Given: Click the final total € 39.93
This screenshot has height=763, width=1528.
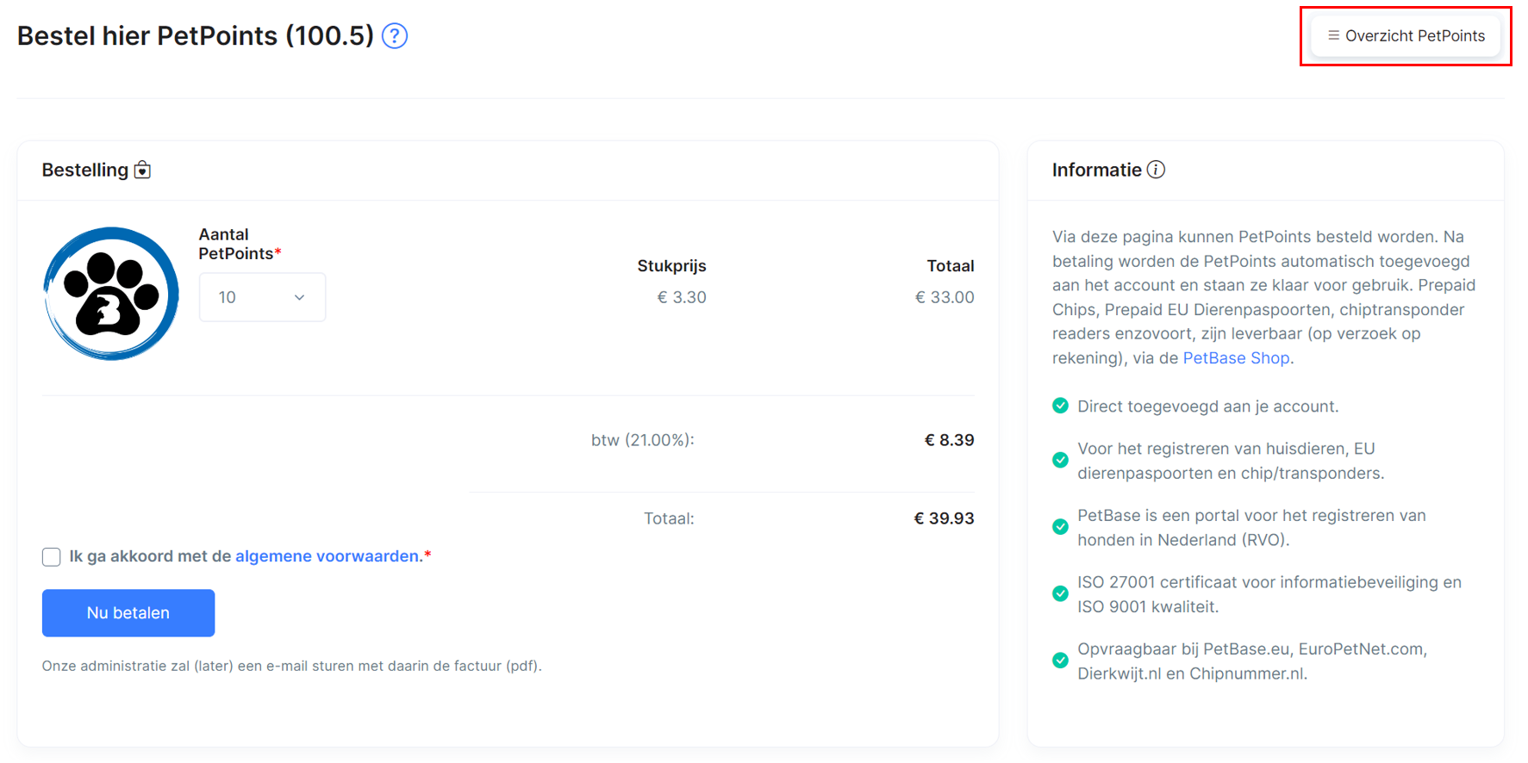Looking at the screenshot, I should pyautogui.click(x=944, y=518).
